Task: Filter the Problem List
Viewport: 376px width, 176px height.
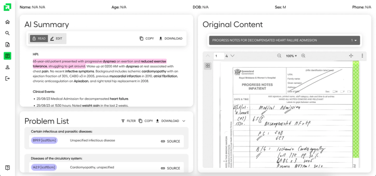Action: 129,121
